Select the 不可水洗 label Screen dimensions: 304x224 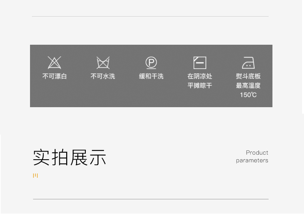[103, 76]
